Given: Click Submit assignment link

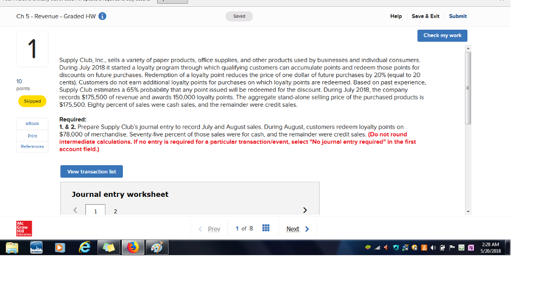Looking at the screenshot, I should point(458,16).
